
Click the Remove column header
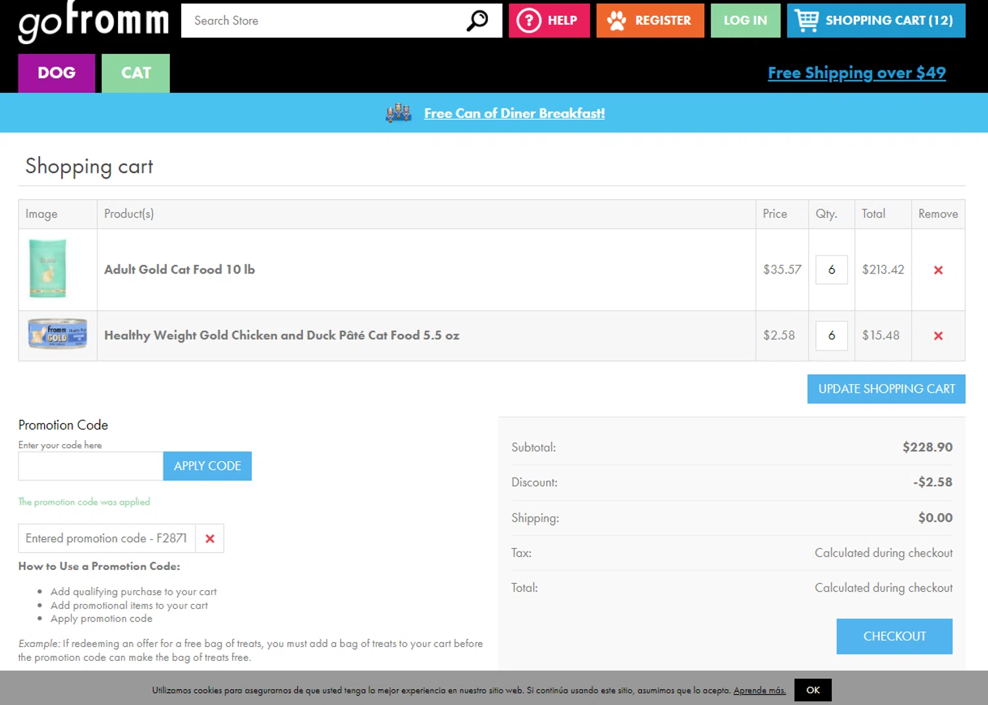[x=938, y=213]
